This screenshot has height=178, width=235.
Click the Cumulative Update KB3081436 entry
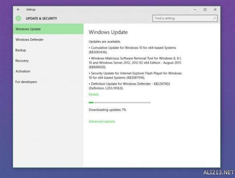pos(132,50)
